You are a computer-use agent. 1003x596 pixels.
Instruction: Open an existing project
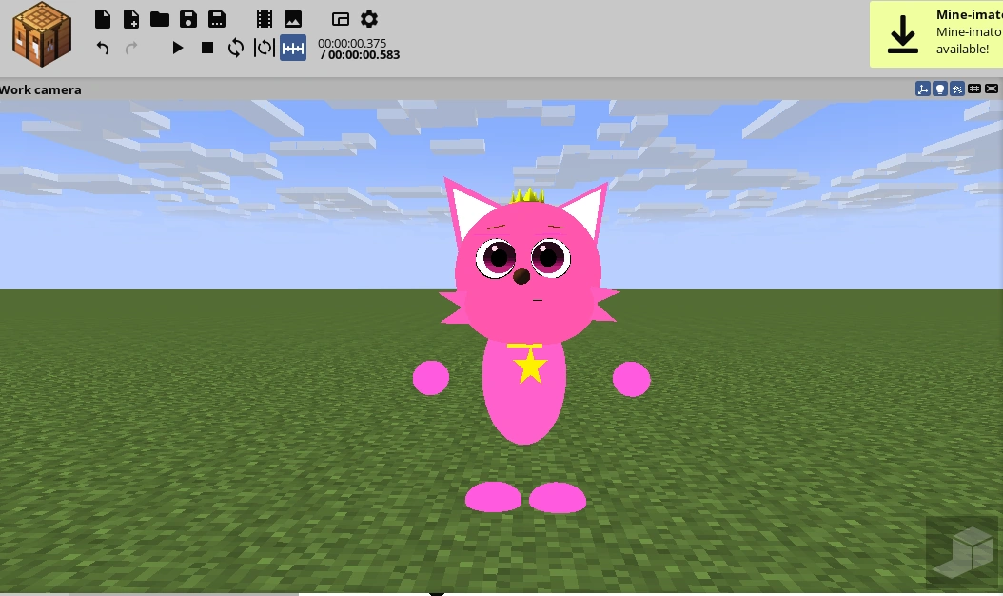[161, 18]
